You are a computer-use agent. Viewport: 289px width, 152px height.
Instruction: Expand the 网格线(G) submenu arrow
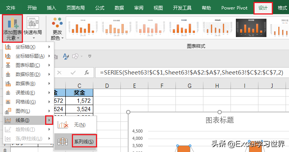pyautogui.click(x=49, y=102)
